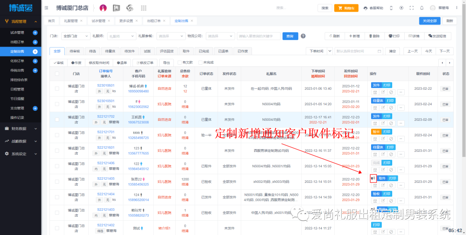
Task: Open the 礼服套餐 dropdown
Action: (171, 36)
